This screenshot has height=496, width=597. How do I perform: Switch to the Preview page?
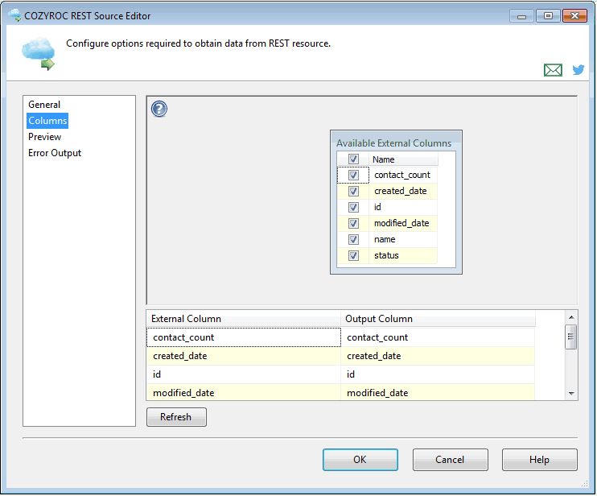(44, 137)
